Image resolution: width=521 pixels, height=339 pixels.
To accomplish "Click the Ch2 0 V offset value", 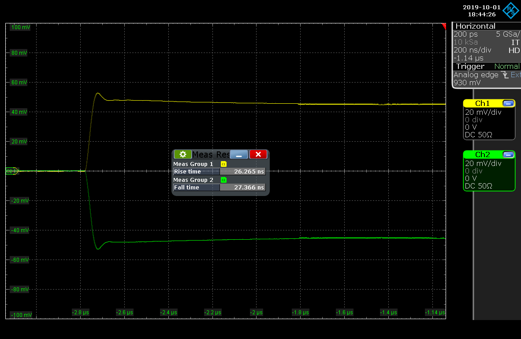I will pyautogui.click(x=470, y=179).
